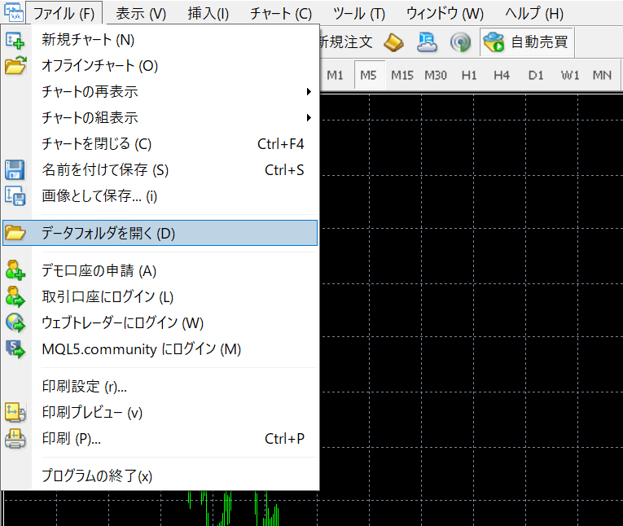The image size is (623, 526).
Task: Click the MetaEditor yellow book toolbar icon
Action: click(x=393, y=42)
